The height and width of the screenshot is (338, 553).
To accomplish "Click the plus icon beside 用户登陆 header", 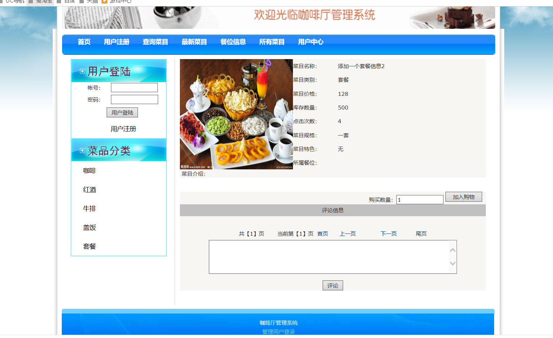I will click(x=82, y=71).
